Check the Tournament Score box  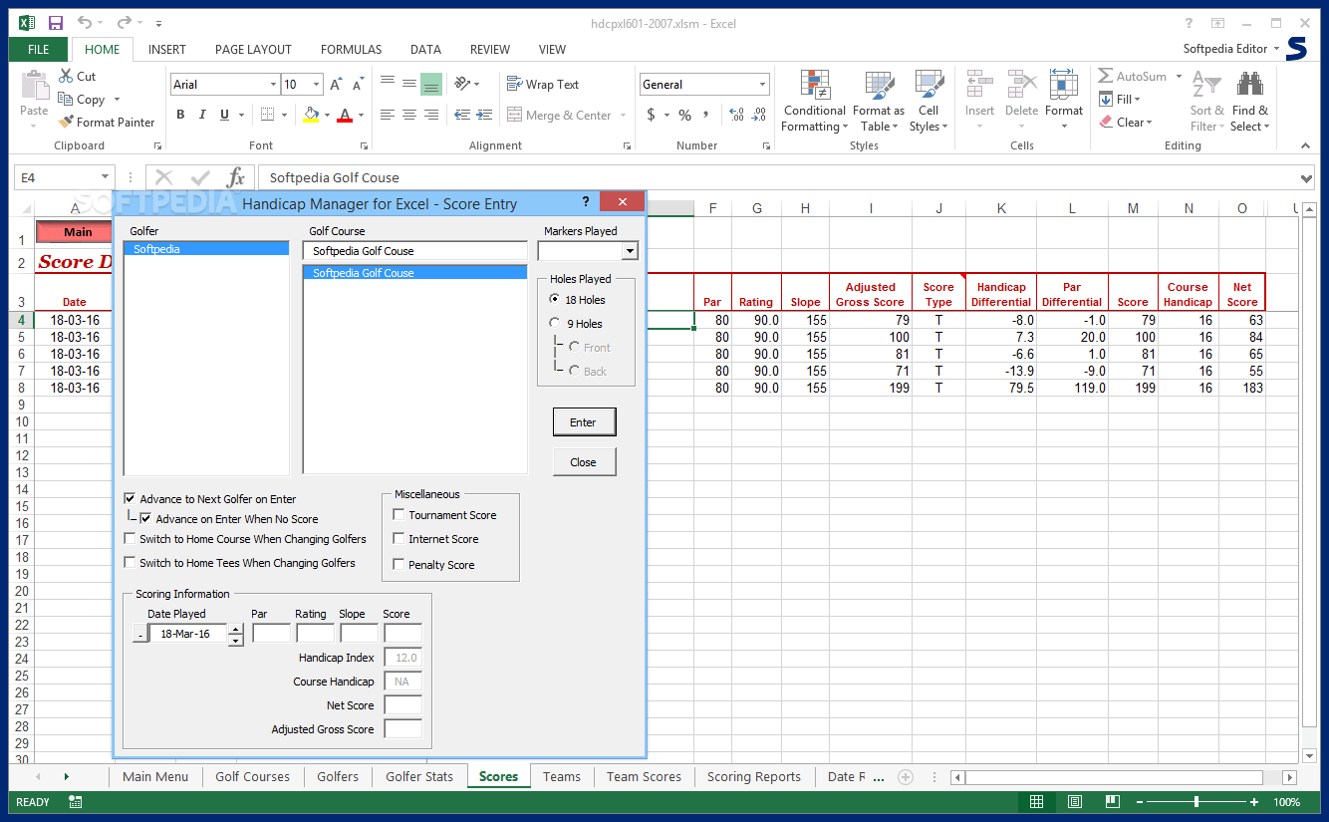[399, 514]
